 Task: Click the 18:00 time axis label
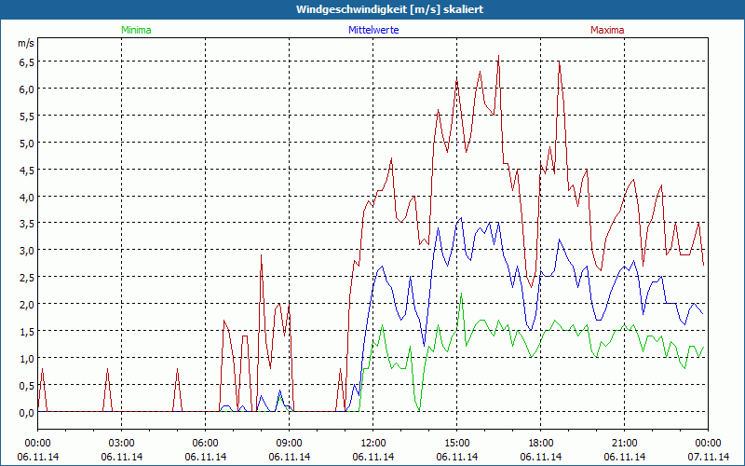[x=541, y=444]
